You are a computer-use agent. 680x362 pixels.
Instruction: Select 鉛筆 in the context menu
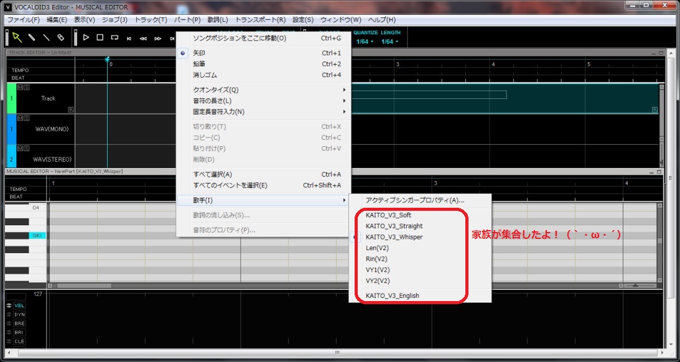(263, 63)
